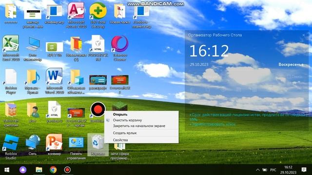
Task: Open the Windows Start menu
Action: pos(7,170)
